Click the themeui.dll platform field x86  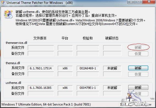(65, 68)
